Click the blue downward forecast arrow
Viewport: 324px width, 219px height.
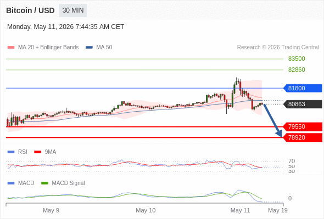tap(272, 120)
